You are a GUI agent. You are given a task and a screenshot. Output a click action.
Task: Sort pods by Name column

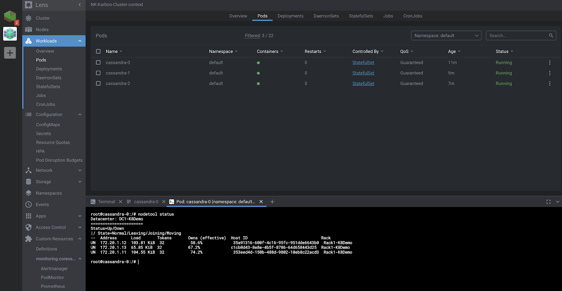tap(114, 51)
